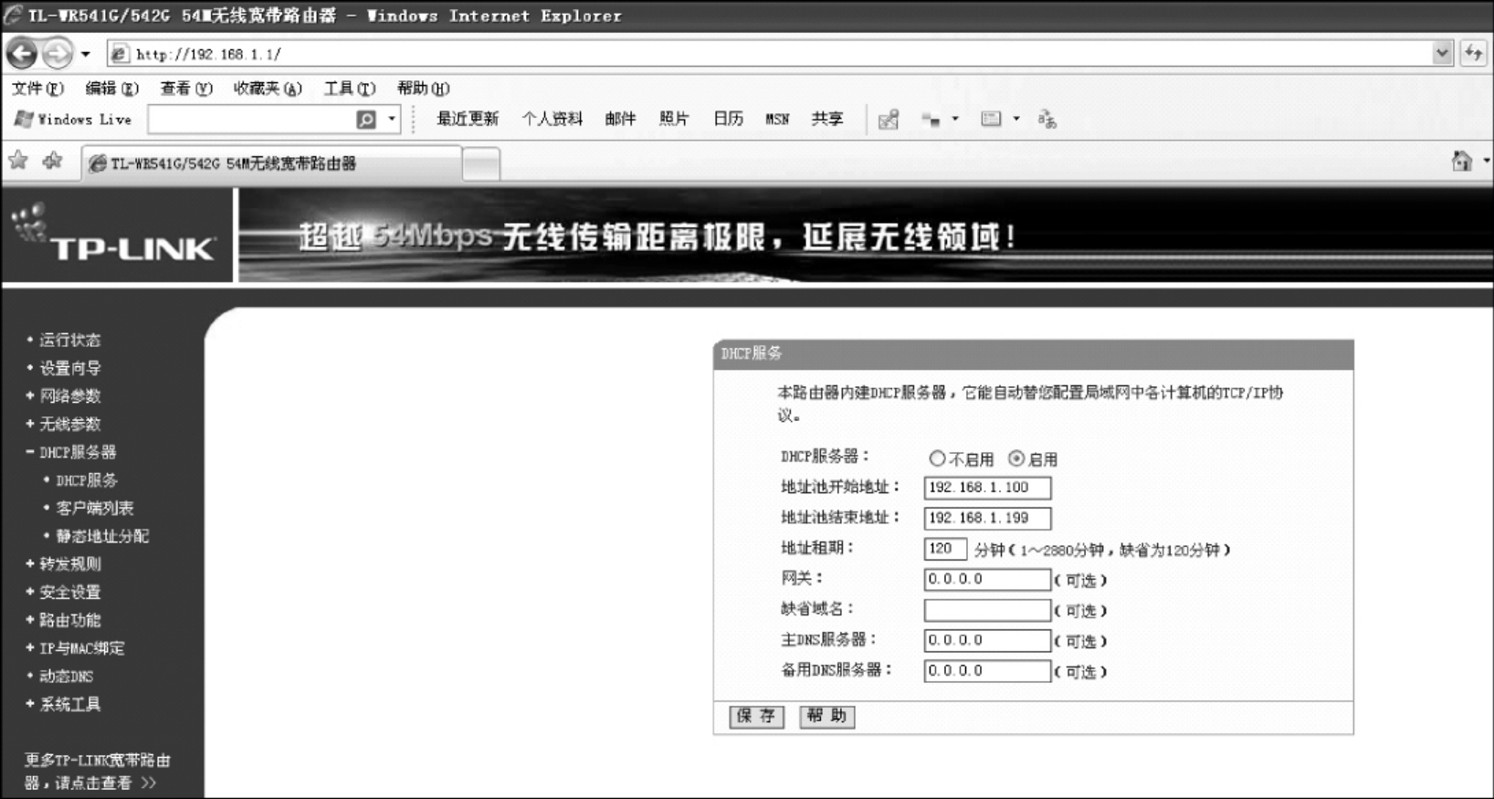Image resolution: width=1494 pixels, height=799 pixels.
Task: Open 设置向导 in the sidebar
Action: coord(69,368)
